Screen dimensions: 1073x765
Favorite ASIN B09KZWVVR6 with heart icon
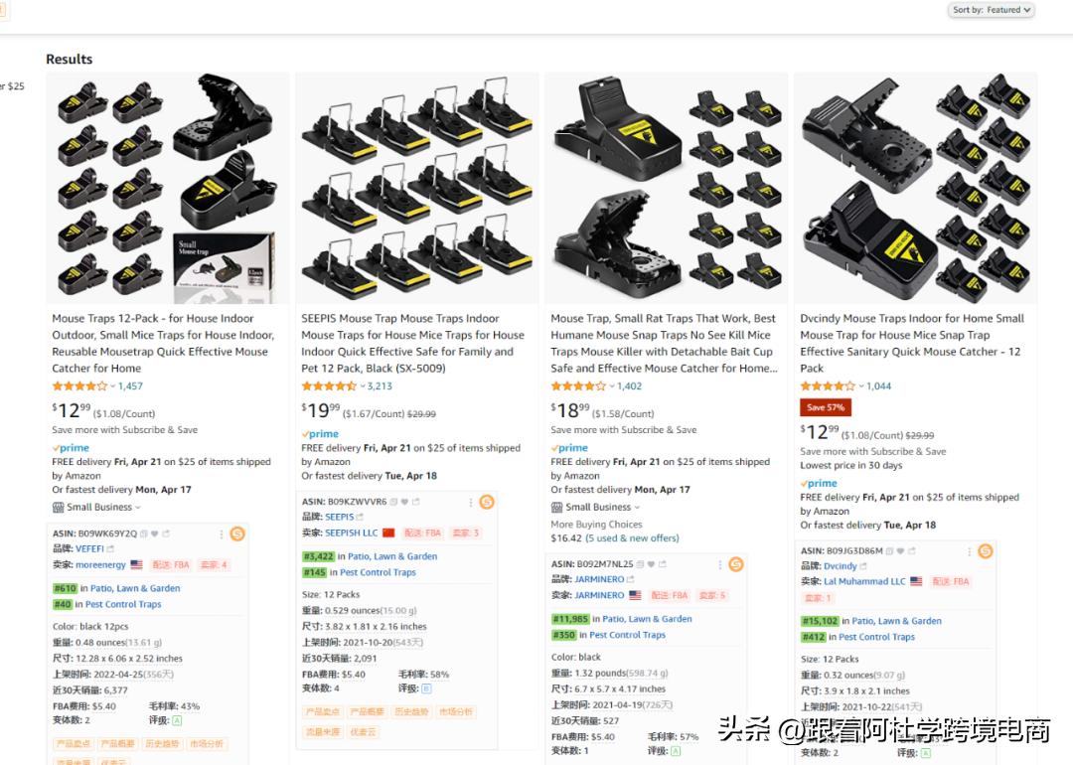[404, 502]
